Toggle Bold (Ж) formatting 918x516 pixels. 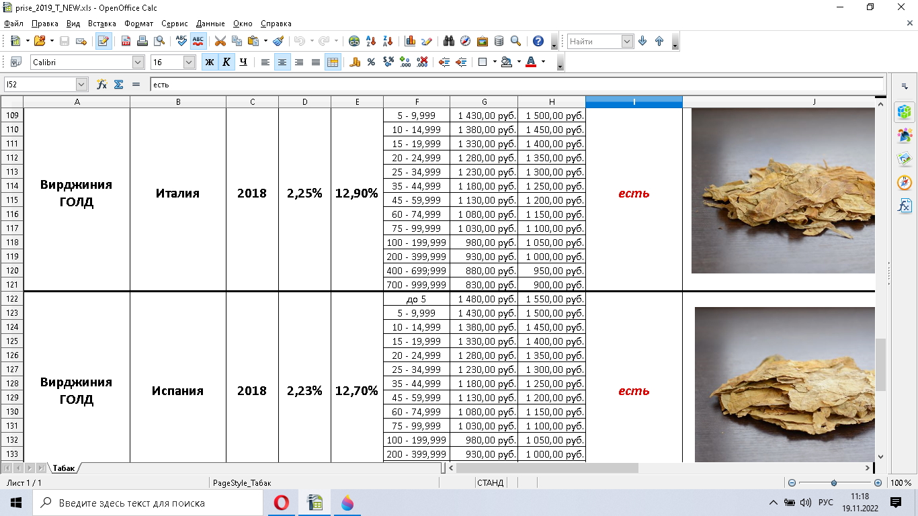[x=210, y=62]
